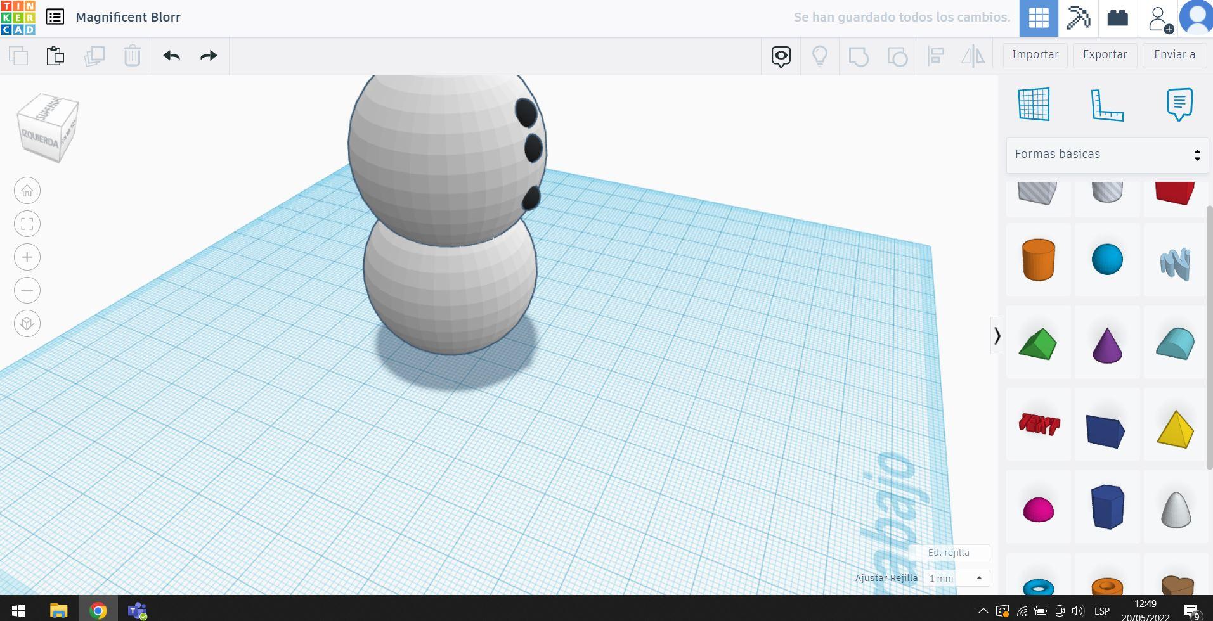1213x621 pixels.
Task: Click the Paste clipboard icon
Action: click(55, 56)
